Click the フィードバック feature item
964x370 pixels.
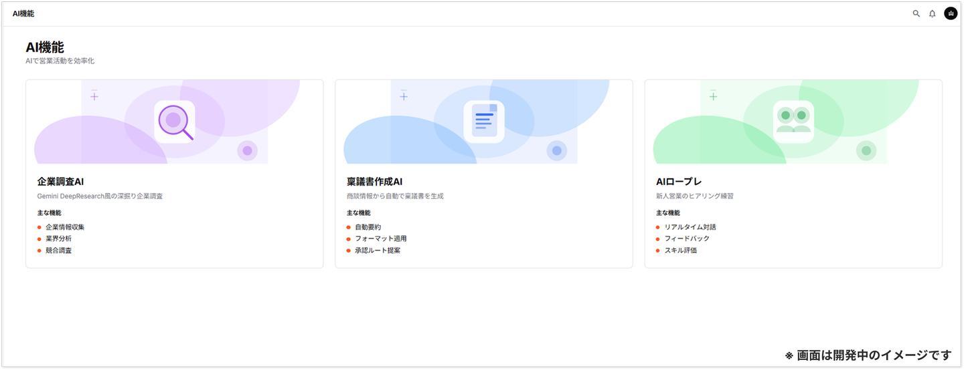coord(683,238)
